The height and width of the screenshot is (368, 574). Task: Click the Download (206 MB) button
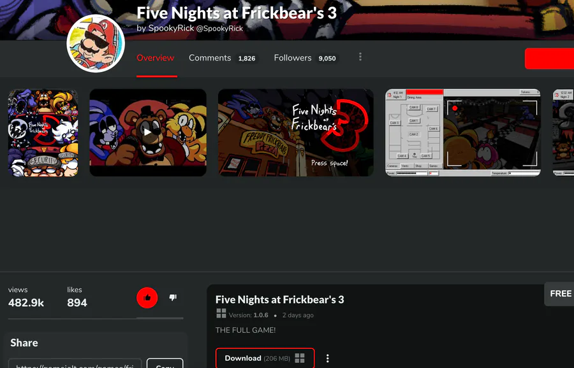coord(265,358)
